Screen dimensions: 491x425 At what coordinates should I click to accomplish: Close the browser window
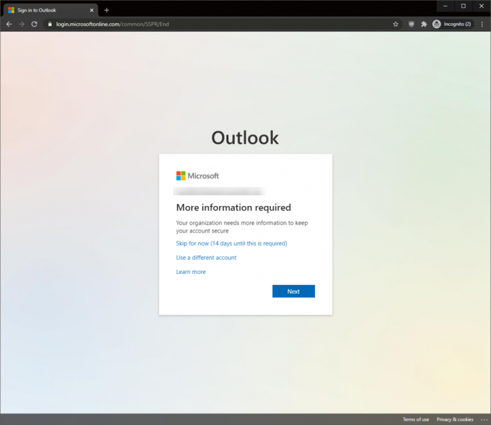(481, 6)
